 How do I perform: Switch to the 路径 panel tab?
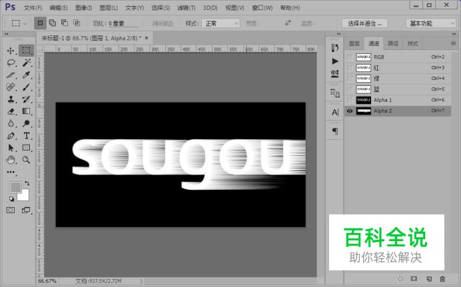click(393, 44)
